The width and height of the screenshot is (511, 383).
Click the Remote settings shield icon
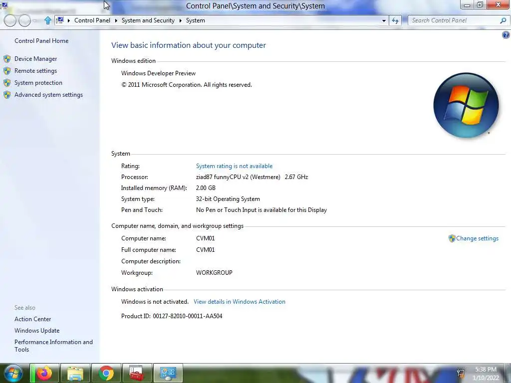point(7,71)
